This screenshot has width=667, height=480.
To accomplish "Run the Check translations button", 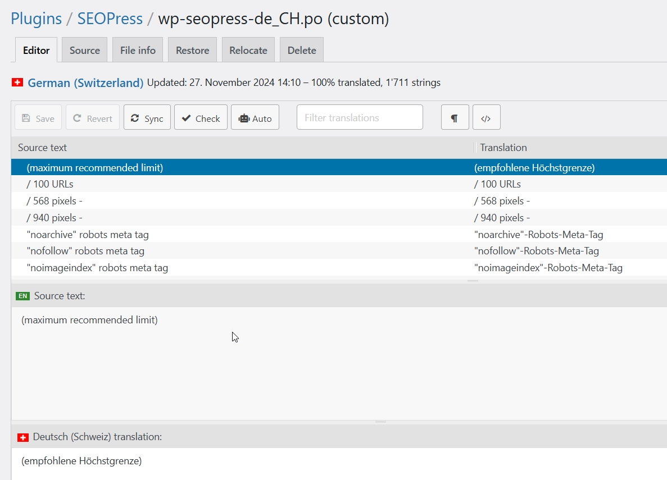I will 201,118.
